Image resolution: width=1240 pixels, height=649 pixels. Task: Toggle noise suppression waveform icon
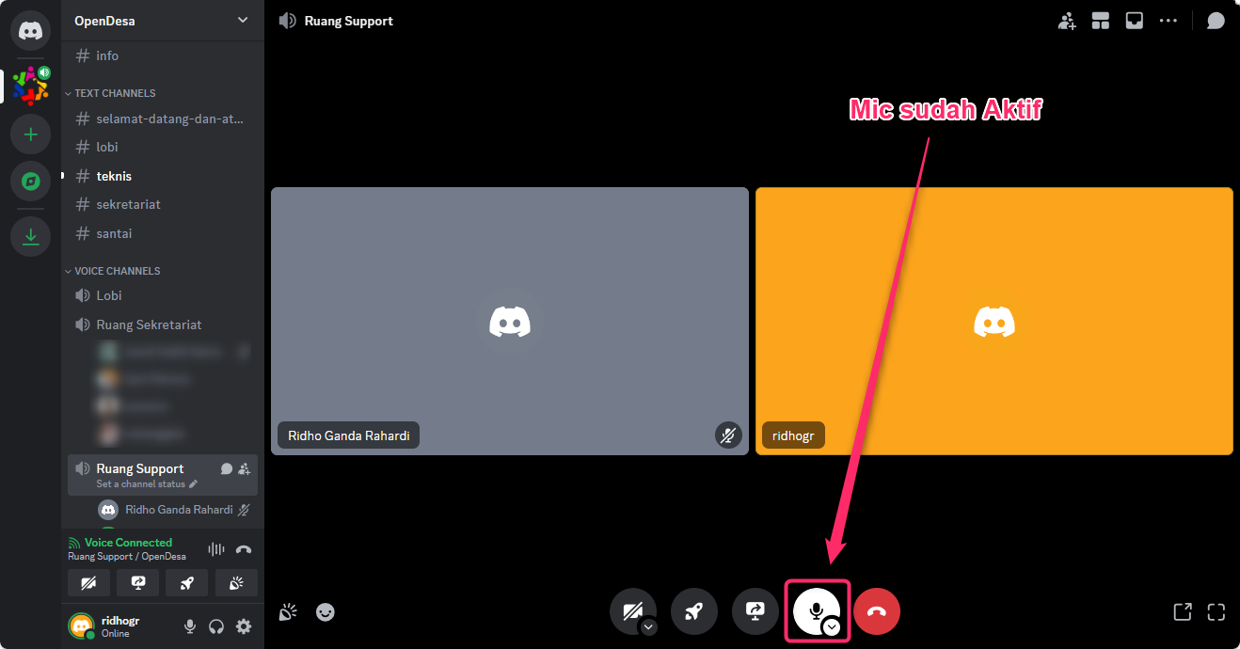tap(216, 549)
